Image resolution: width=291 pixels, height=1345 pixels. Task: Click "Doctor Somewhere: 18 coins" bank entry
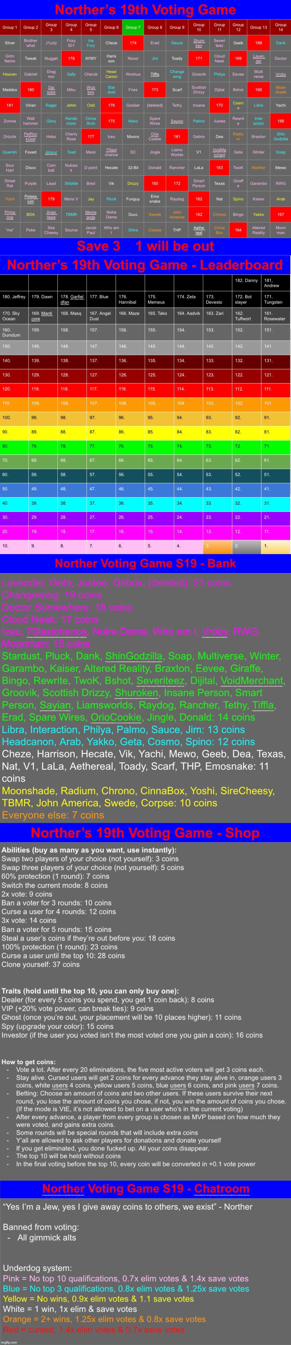tap(67, 607)
